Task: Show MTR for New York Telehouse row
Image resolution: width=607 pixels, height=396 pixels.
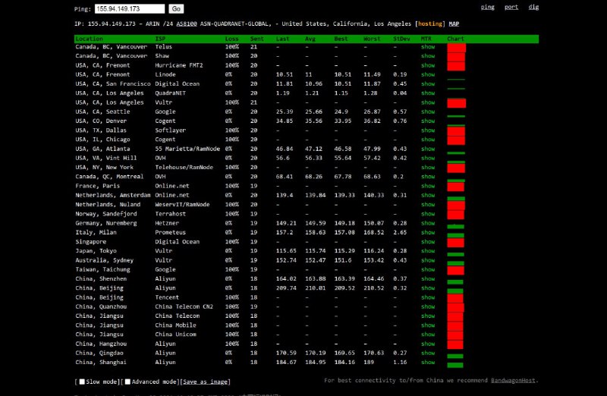Action: [428, 168]
